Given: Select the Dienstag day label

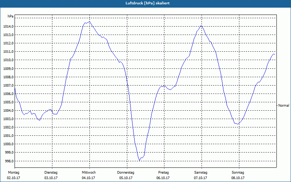Looking at the screenshot, I should pos(51,173).
